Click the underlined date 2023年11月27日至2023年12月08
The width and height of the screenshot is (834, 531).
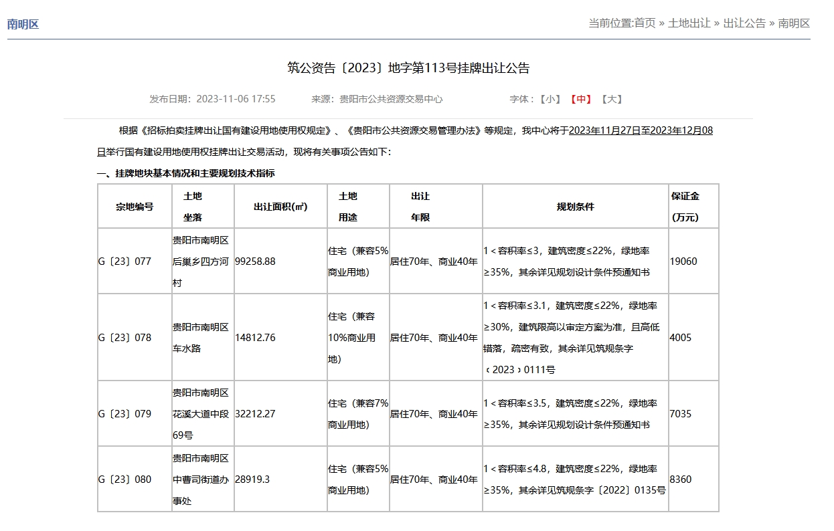click(641, 130)
